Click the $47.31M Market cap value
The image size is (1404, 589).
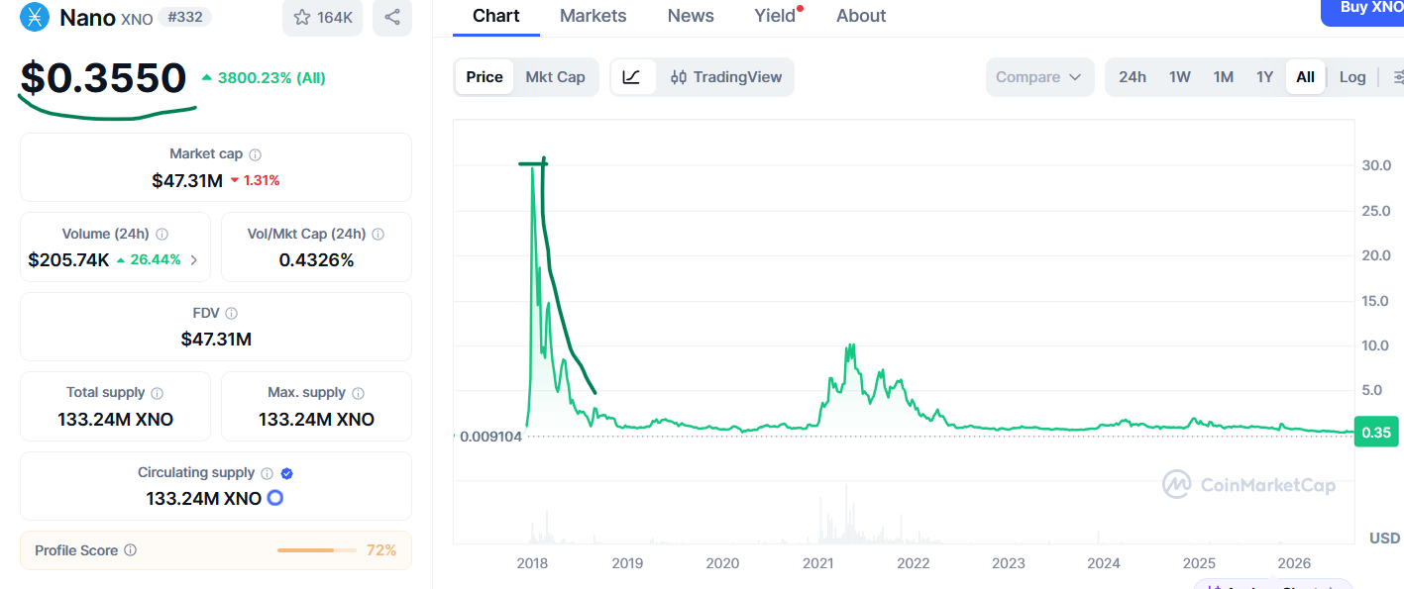187,180
